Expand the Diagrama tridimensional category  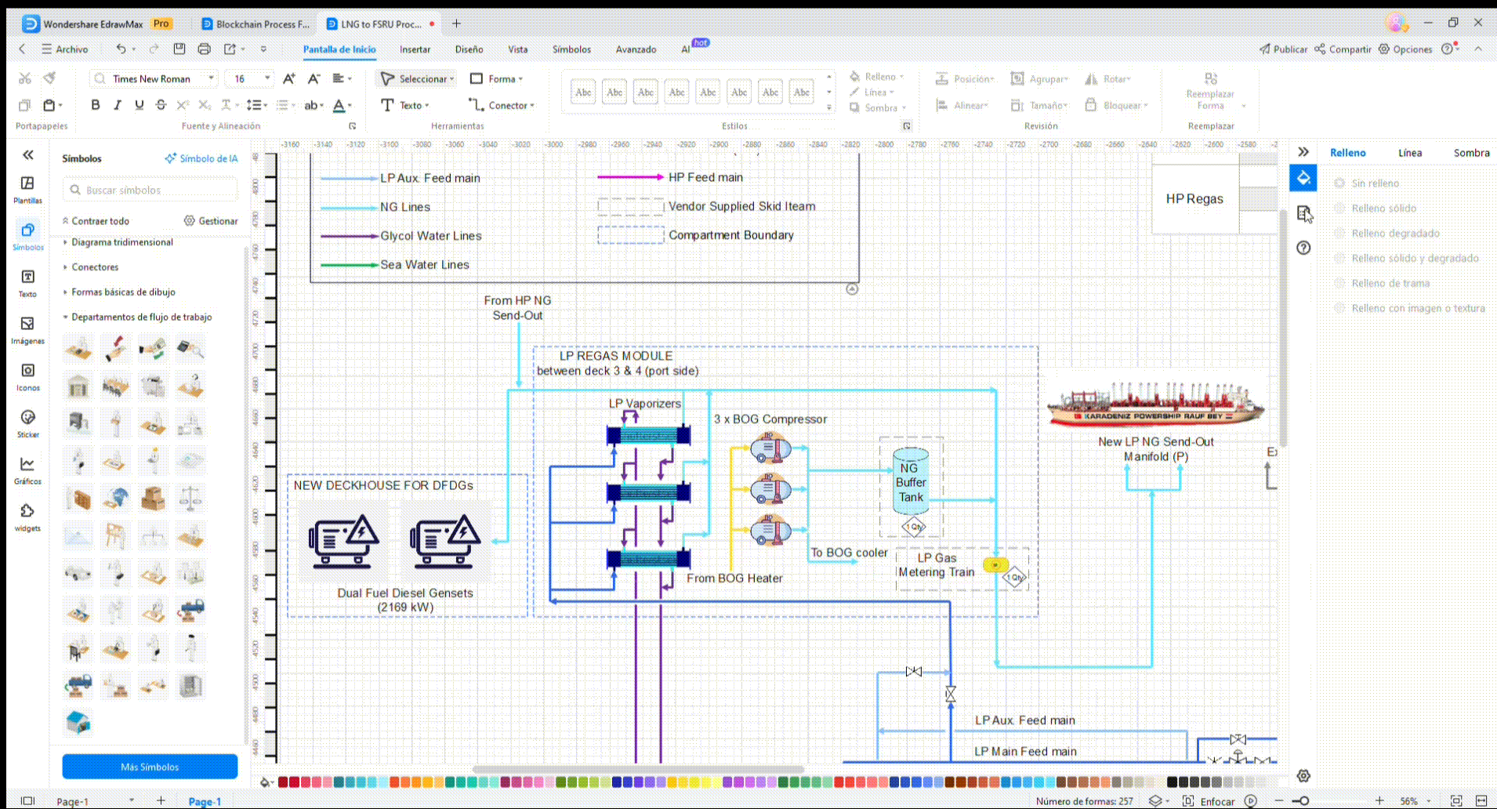click(121, 242)
